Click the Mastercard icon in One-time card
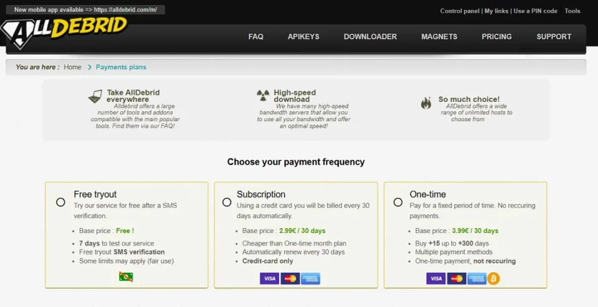598x307 pixels. (x=457, y=278)
